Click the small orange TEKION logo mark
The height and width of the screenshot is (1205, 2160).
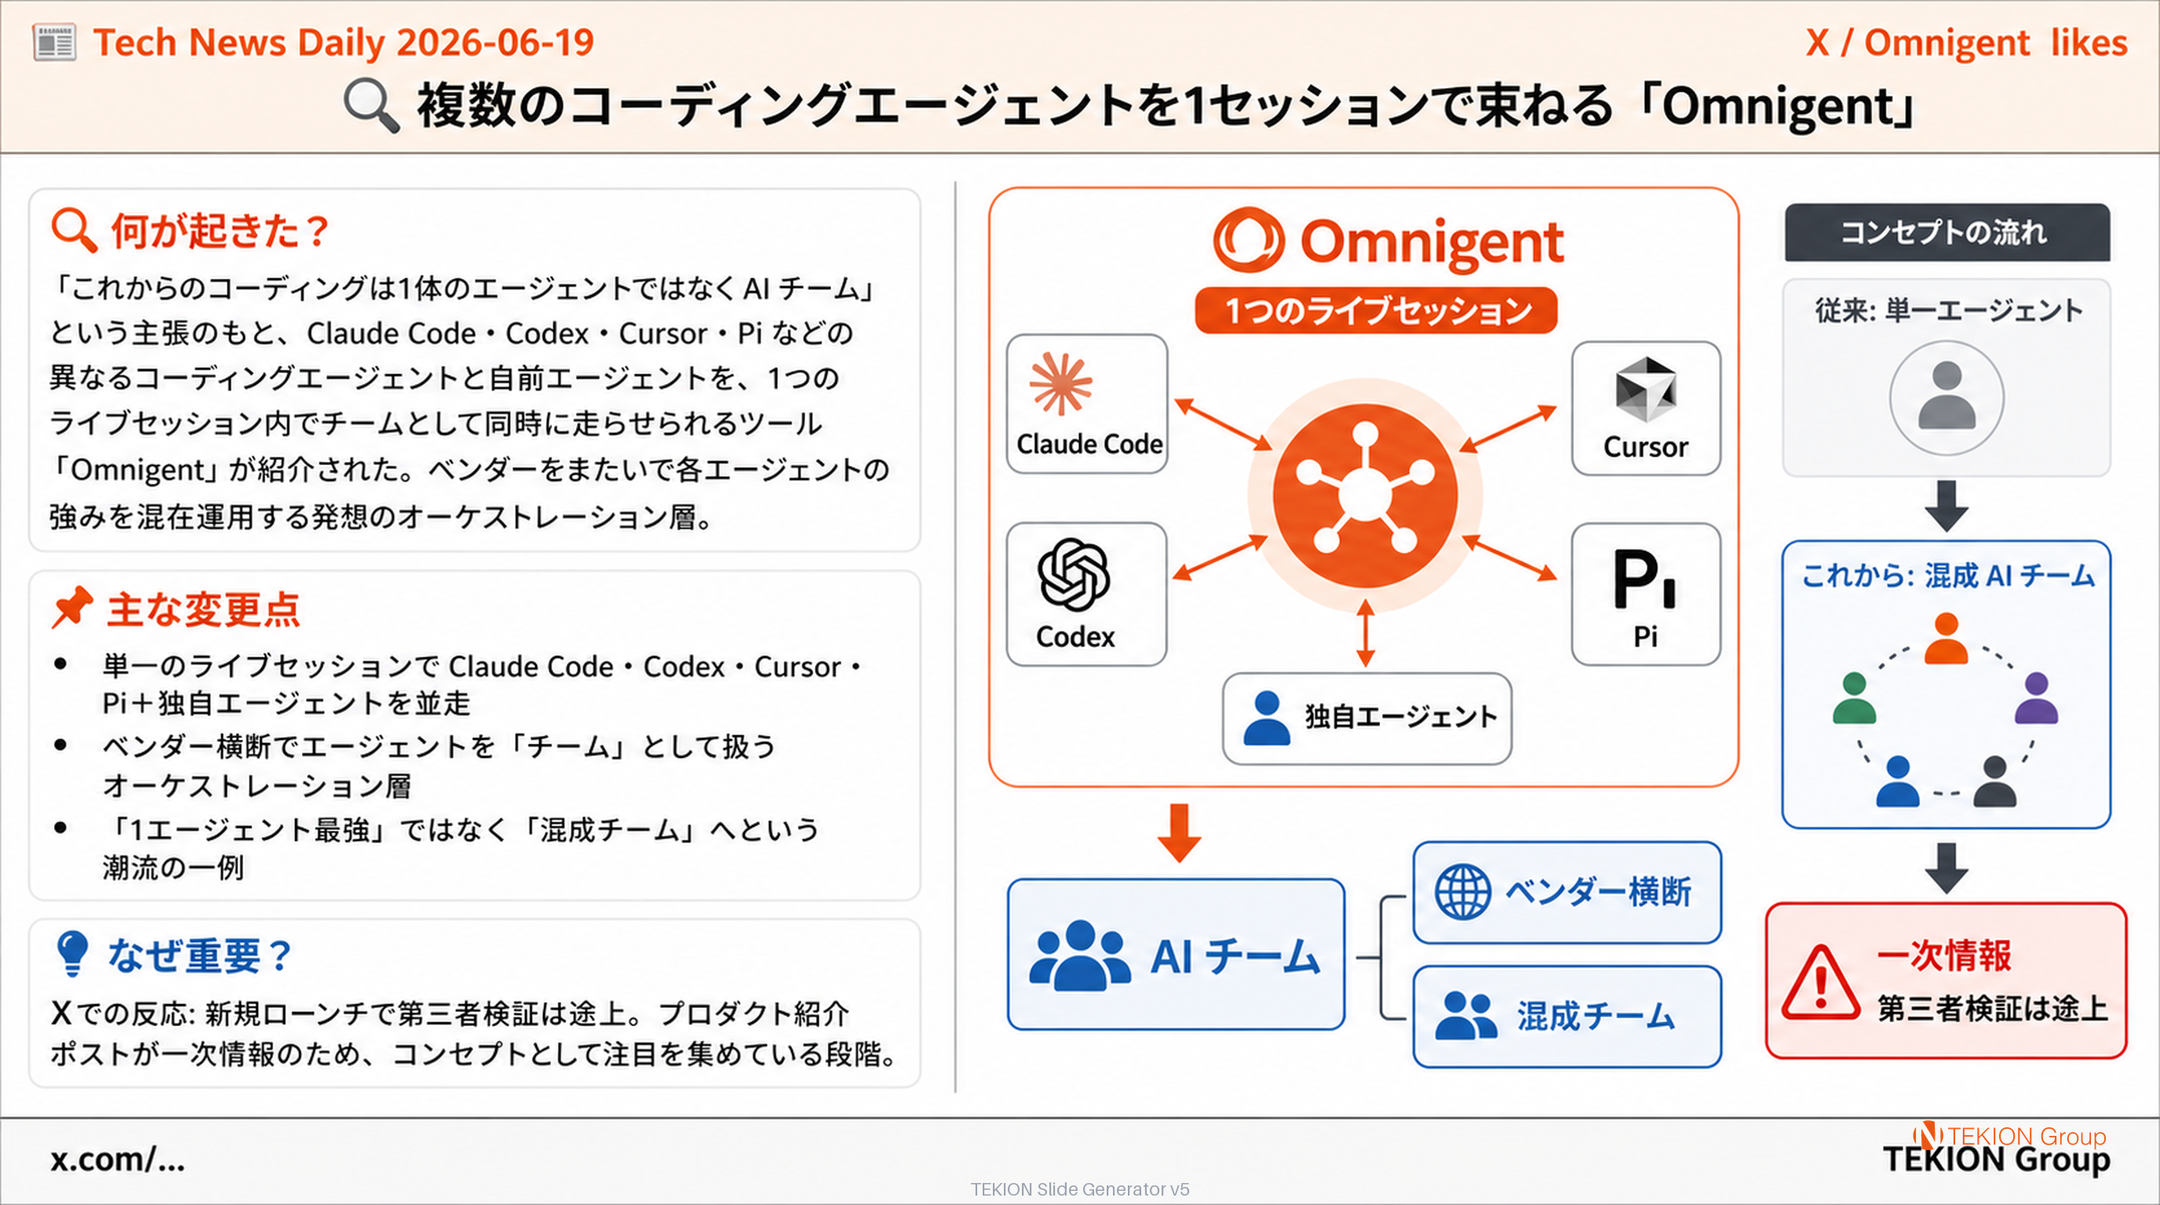point(1928,1135)
